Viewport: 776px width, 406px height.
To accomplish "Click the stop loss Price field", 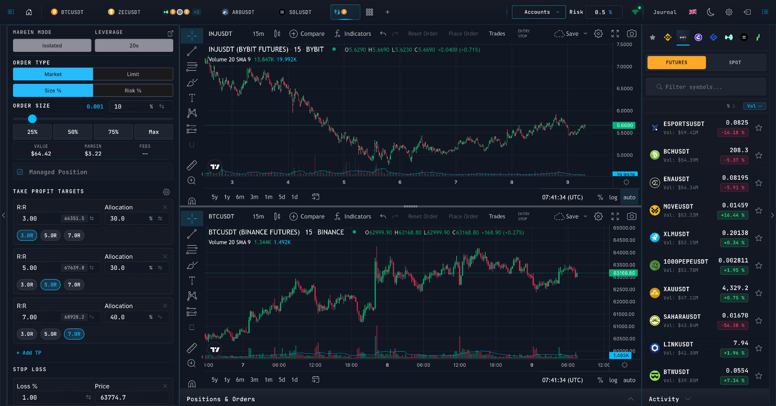I will coord(131,397).
